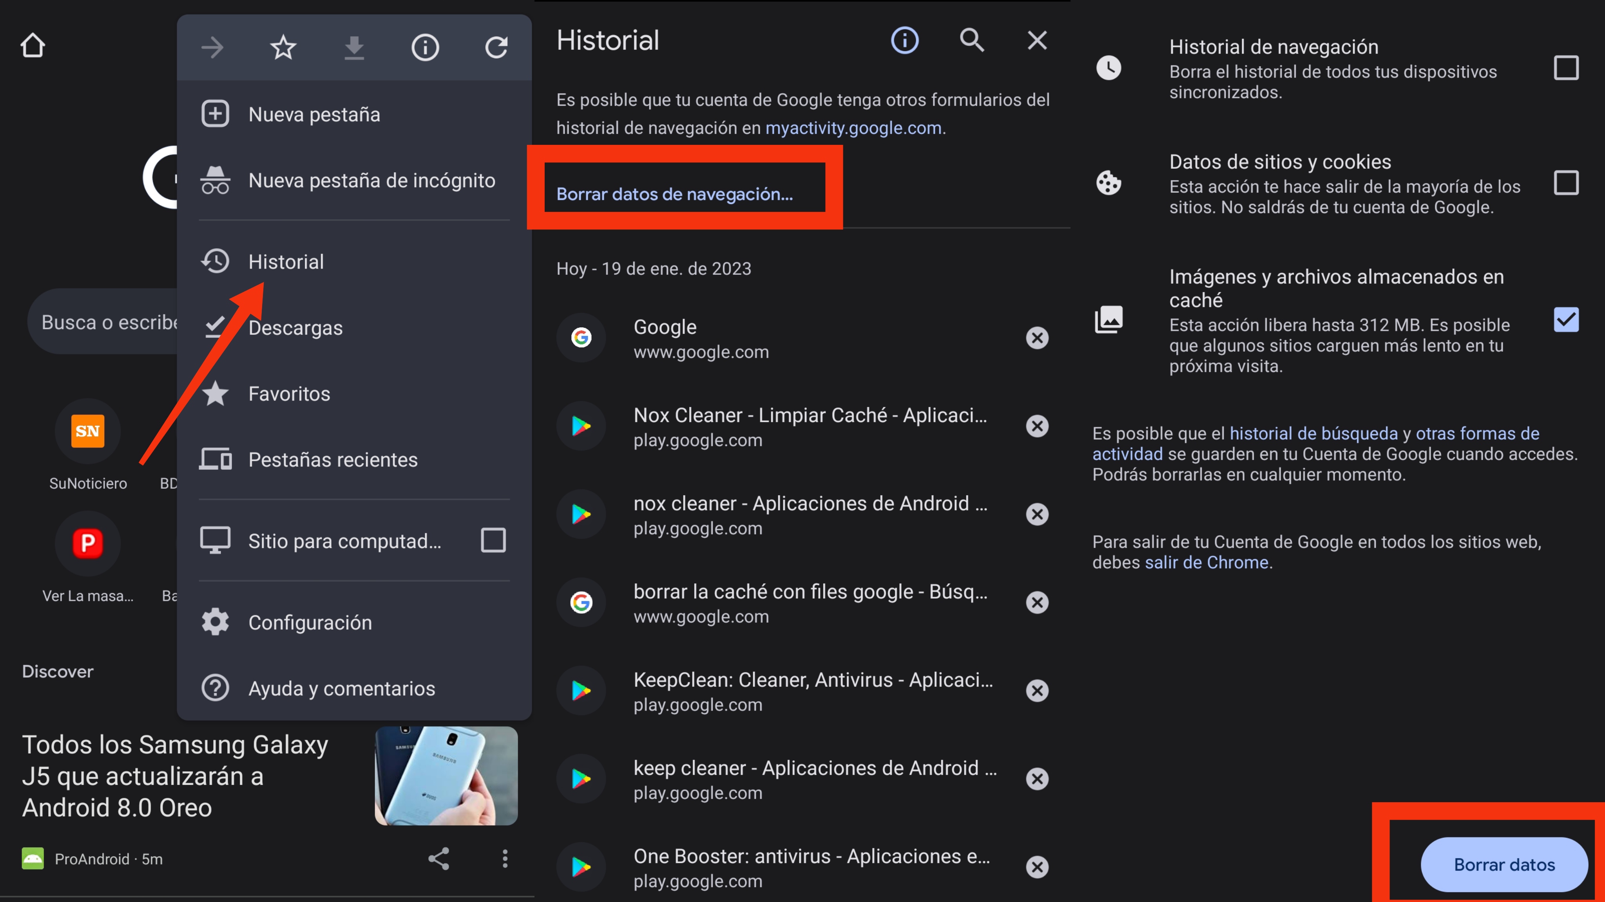
Task: Open historial de búsqueda link
Action: (x=1313, y=433)
